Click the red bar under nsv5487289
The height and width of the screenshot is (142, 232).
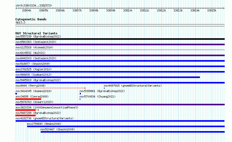click(26, 115)
